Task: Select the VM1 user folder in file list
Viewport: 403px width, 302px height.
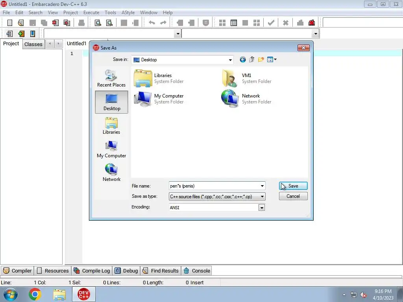Action: tap(247, 78)
